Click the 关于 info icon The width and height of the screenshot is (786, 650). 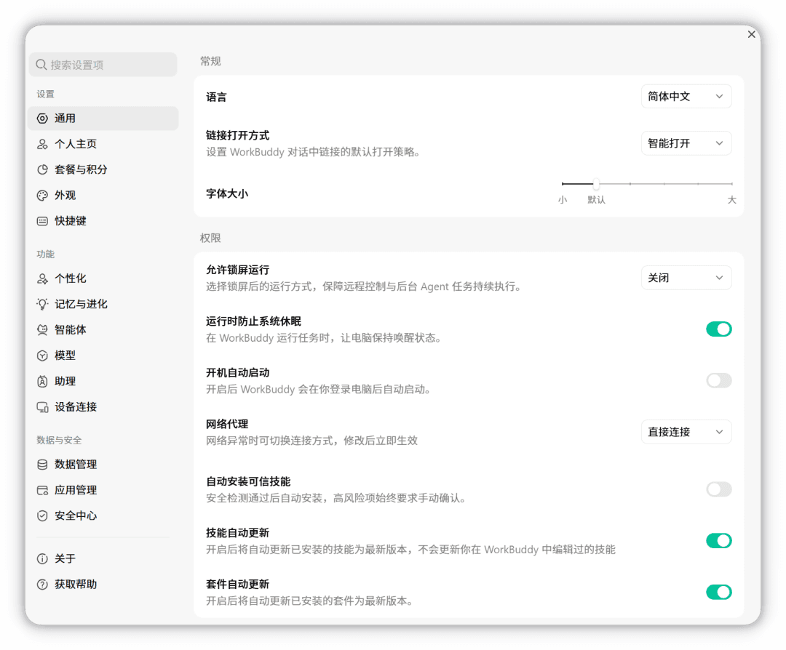43,558
